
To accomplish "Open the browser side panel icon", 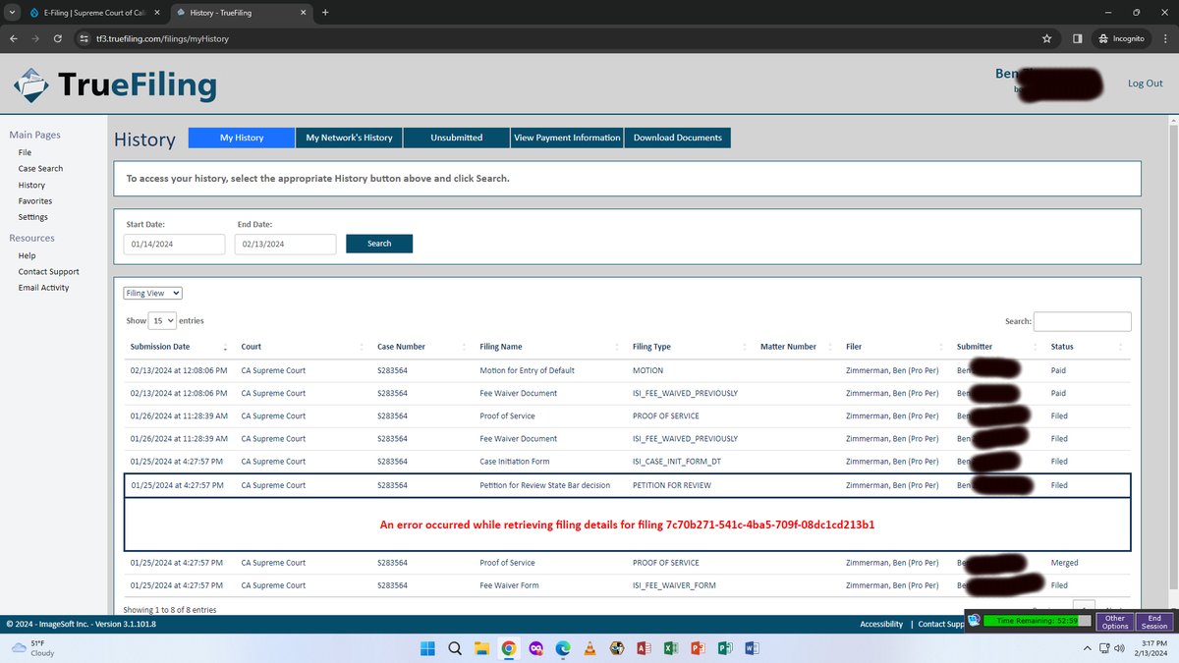I will (x=1077, y=38).
